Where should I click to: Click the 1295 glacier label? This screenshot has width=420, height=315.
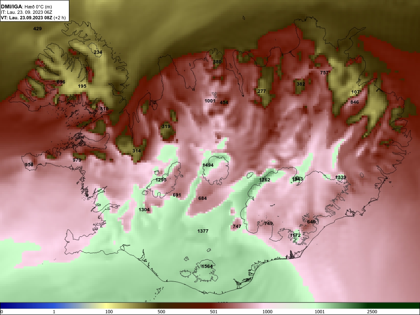[161, 180]
